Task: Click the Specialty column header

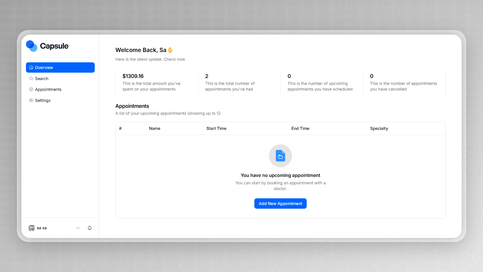Action: pos(379,129)
